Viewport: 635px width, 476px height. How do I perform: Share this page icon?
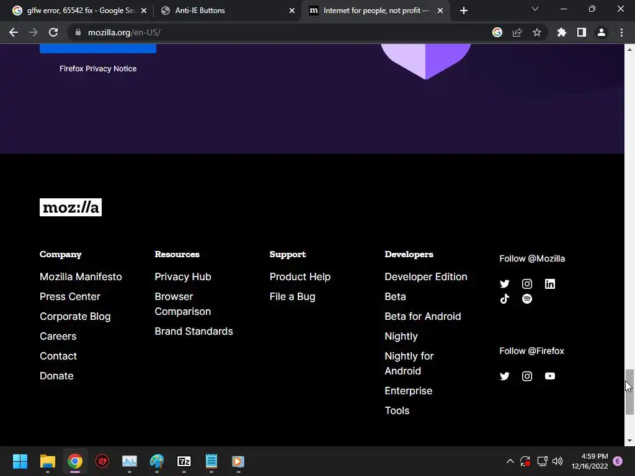(x=517, y=32)
